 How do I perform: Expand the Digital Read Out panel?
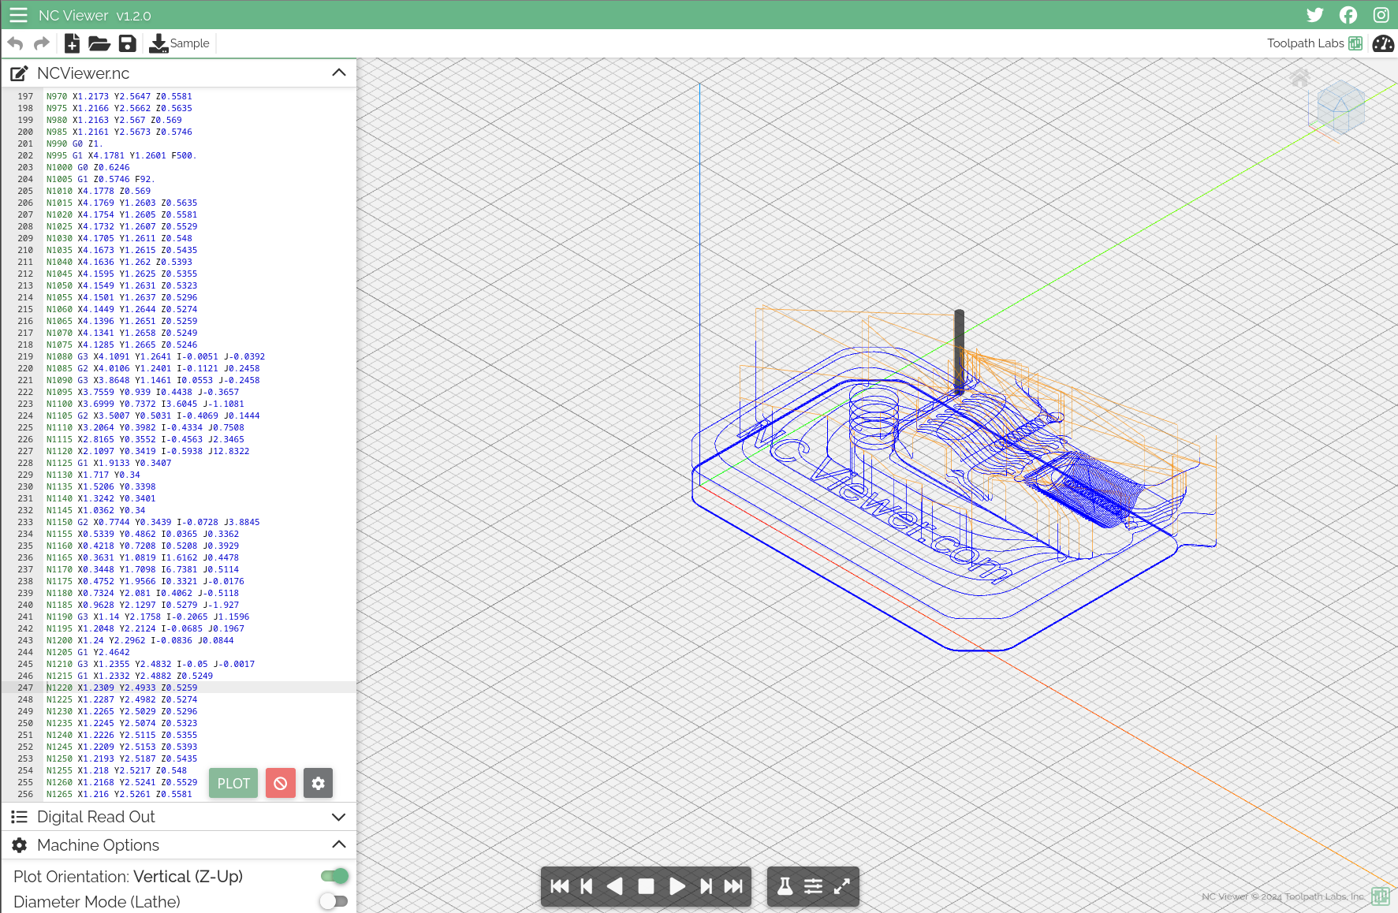pyautogui.click(x=339, y=817)
